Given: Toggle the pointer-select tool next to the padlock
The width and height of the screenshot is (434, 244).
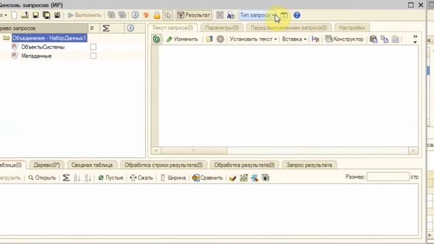Looking at the screenshot, I should click(x=167, y=15).
